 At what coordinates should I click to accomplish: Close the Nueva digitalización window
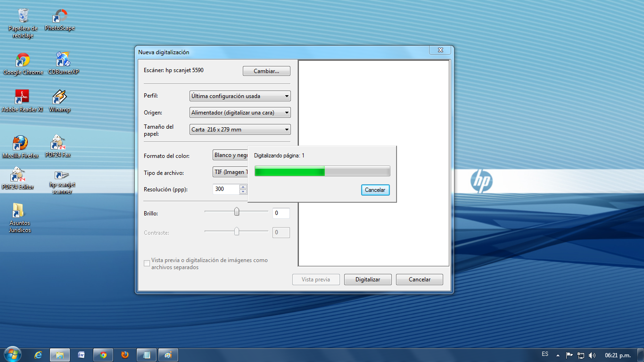pos(440,50)
